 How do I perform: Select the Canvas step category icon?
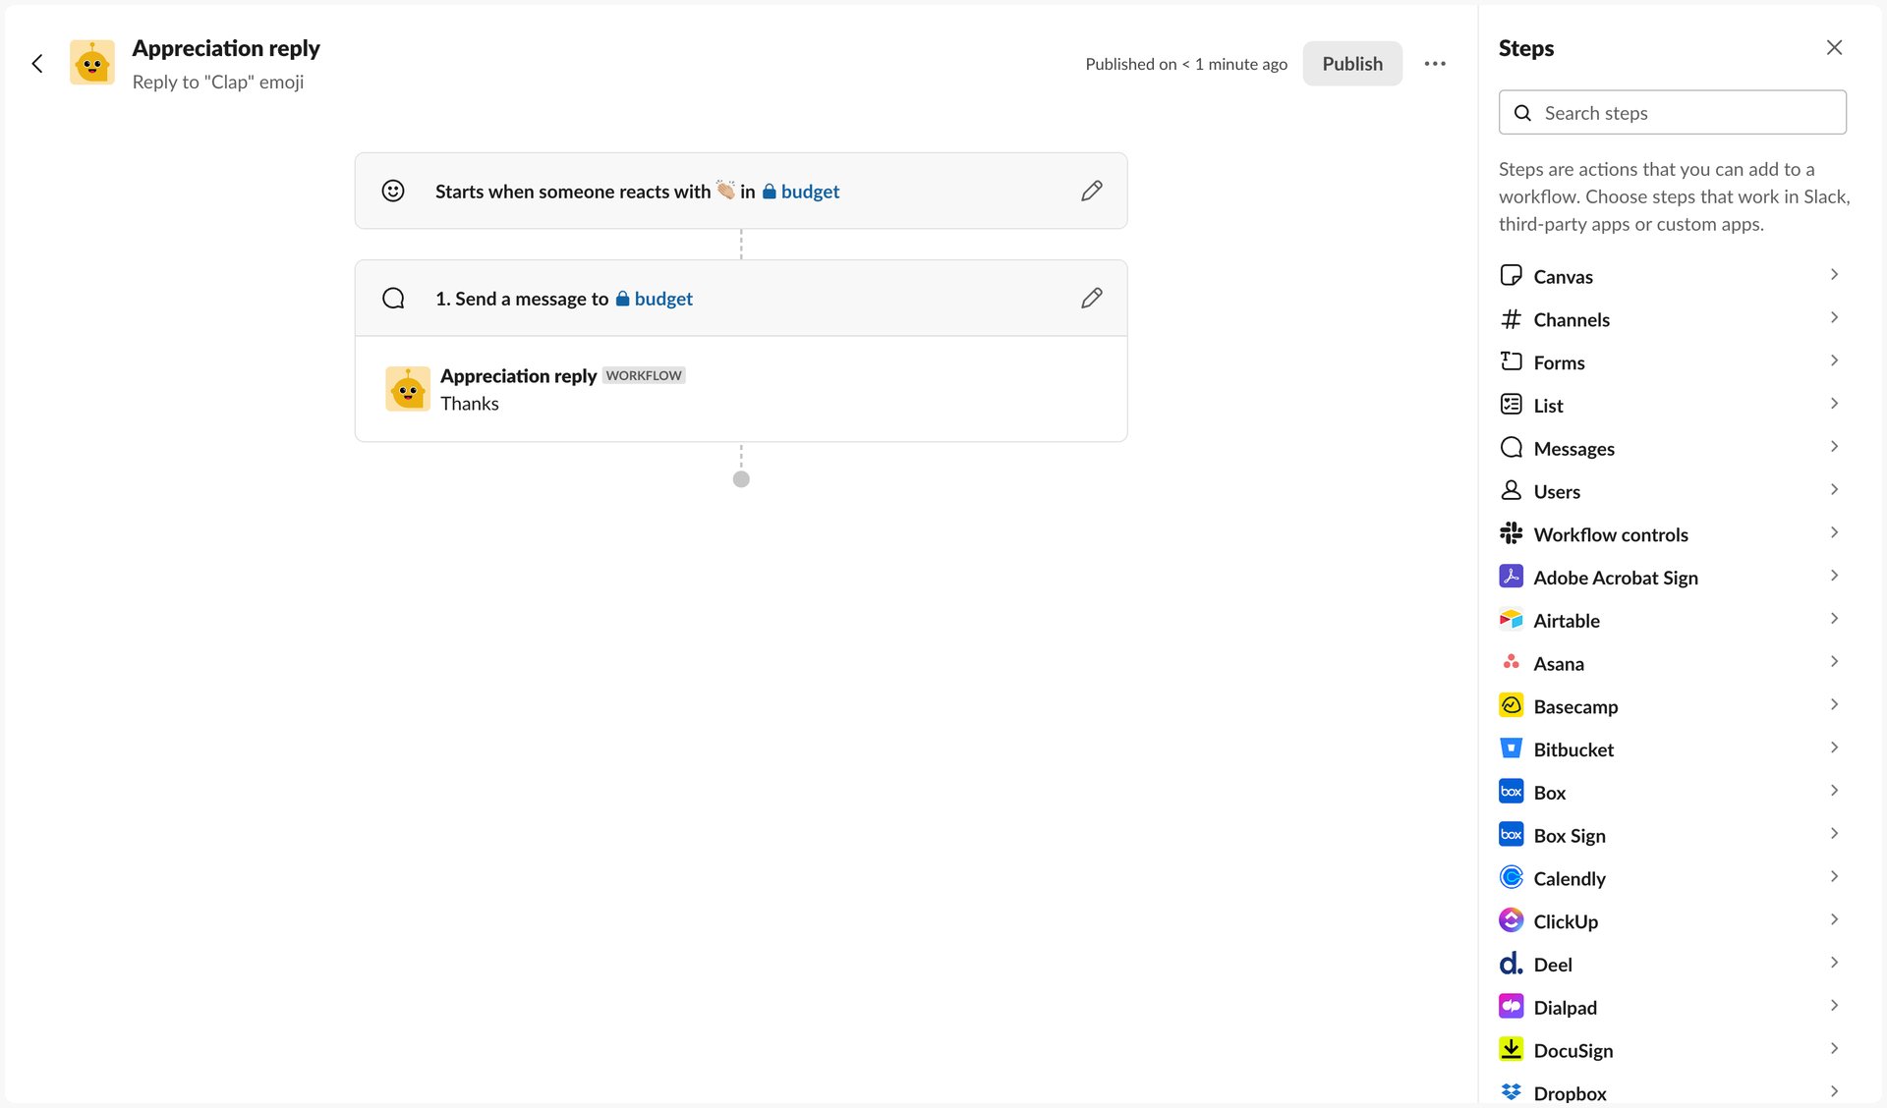(x=1512, y=276)
